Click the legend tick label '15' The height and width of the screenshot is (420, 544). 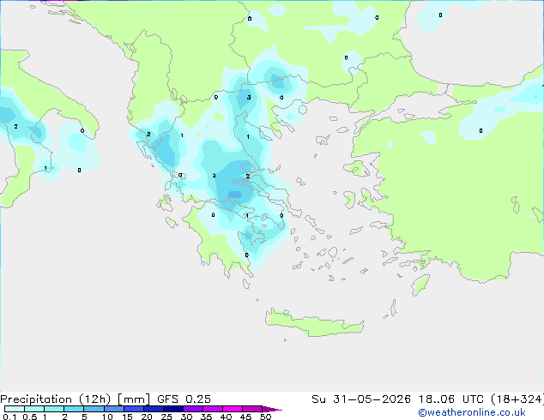point(127,417)
